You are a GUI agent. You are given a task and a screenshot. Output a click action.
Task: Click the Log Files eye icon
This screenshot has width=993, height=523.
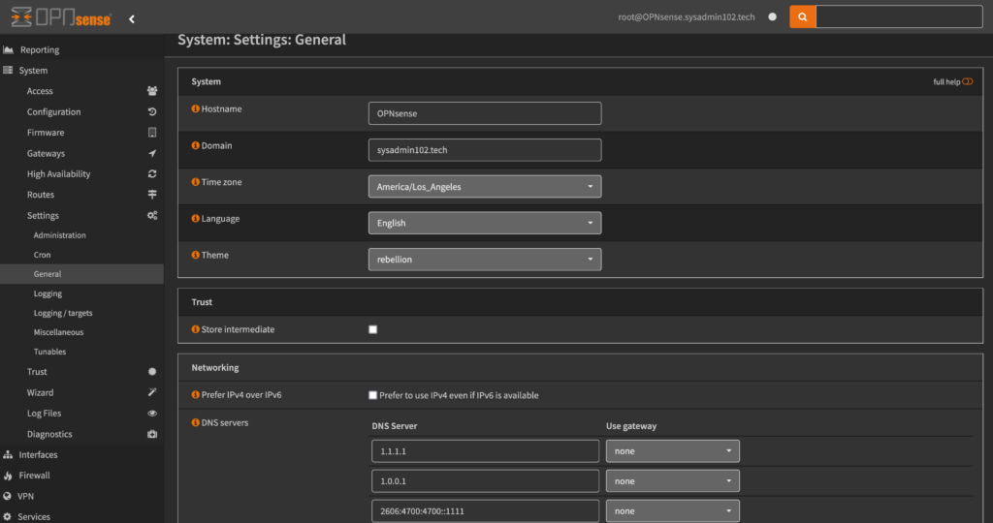[x=152, y=413]
